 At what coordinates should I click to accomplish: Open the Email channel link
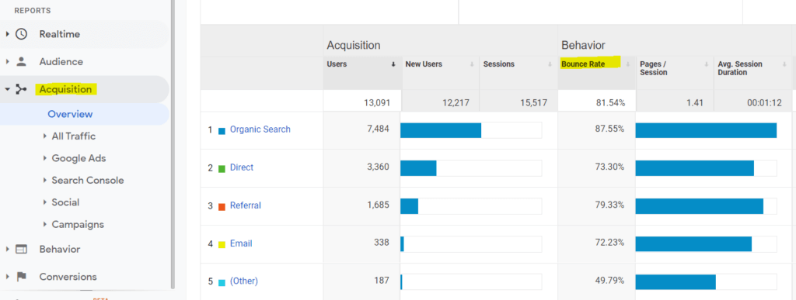coord(241,243)
